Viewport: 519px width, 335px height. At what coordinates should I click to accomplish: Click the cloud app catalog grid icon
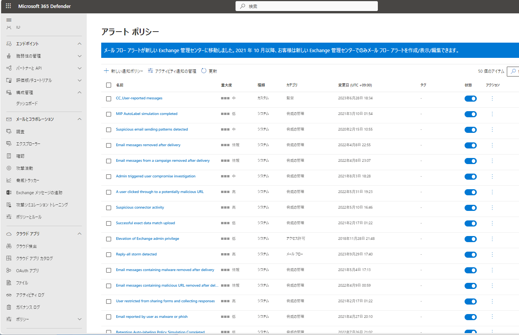[9, 258]
